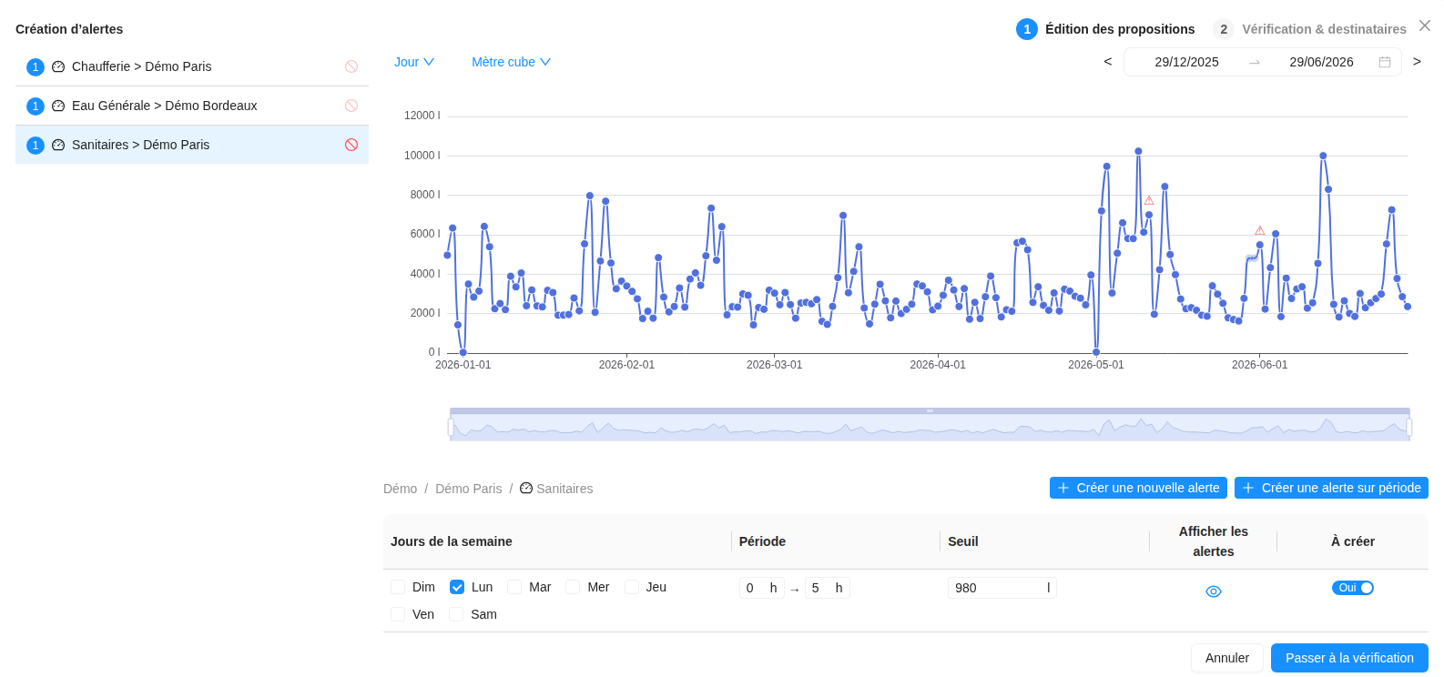
Task: Click Passer à la vérification button
Action: [x=1349, y=658]
